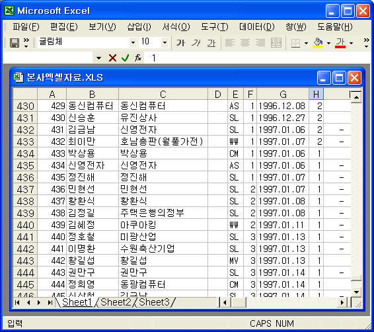
Task: Click Merge and Center icon
Action: [276, 43]
